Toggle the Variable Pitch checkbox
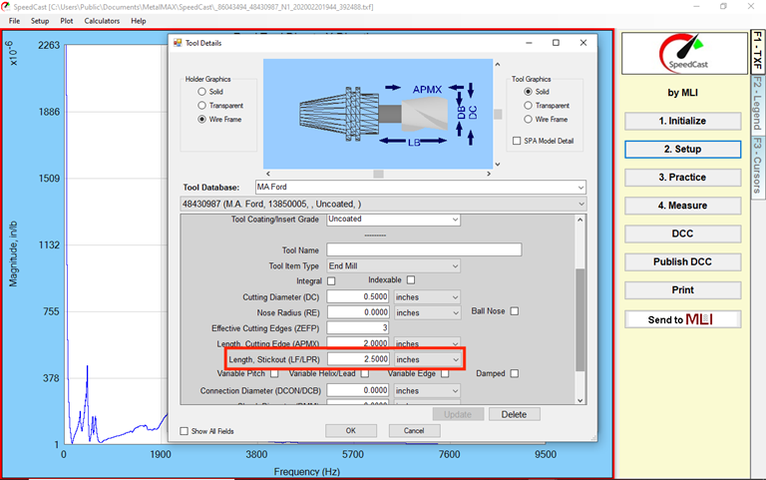The width and height of the screenshot is (766, 480). coord(274,374)
